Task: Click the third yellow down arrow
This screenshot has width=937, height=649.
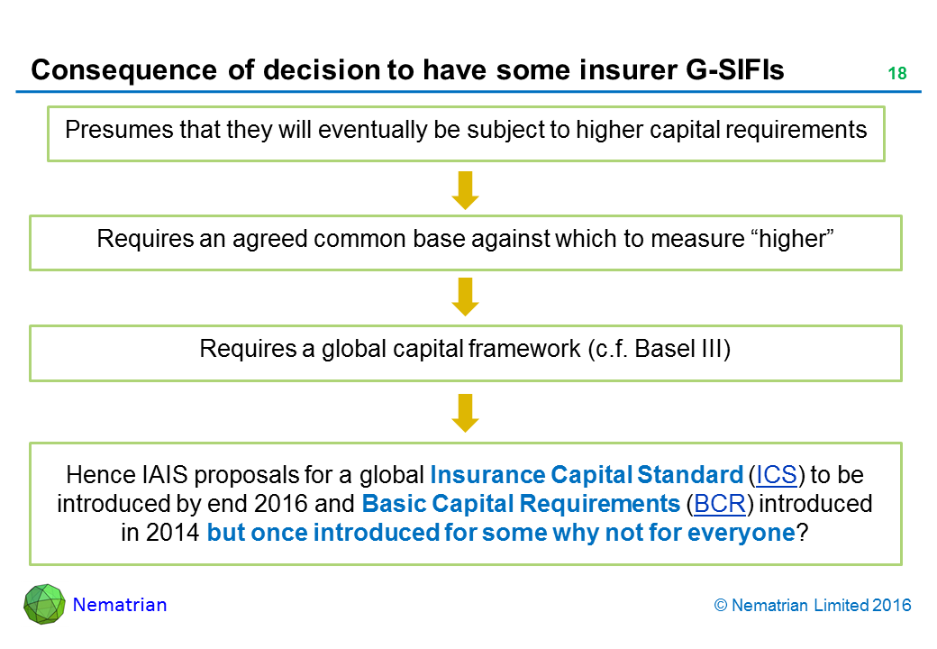Action: click(x=465, y=412)
